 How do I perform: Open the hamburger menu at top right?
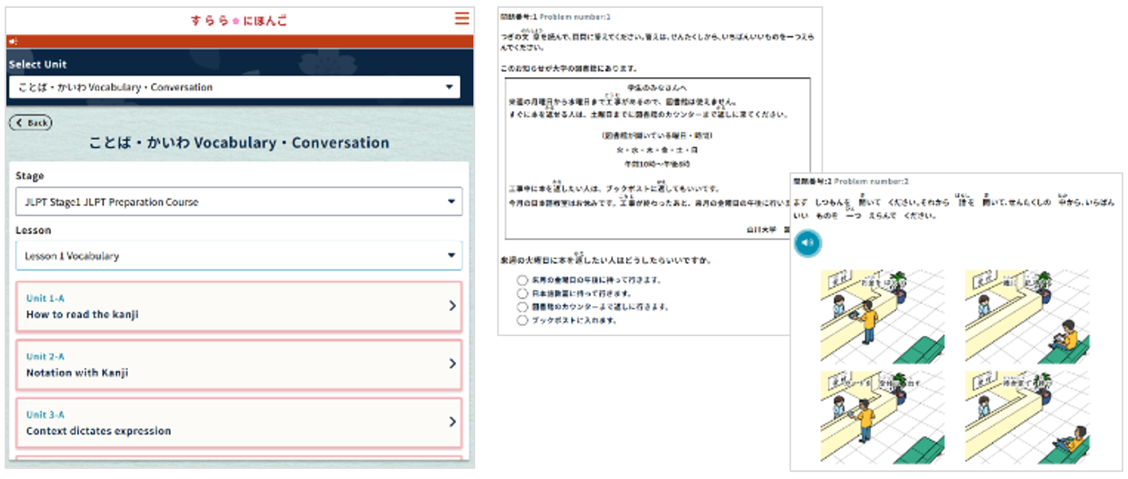(462, 19)
